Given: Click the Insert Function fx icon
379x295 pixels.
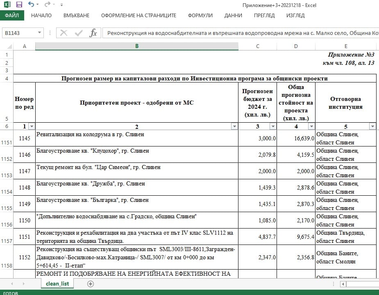Looking at the screenshot, I should point(93,33).
